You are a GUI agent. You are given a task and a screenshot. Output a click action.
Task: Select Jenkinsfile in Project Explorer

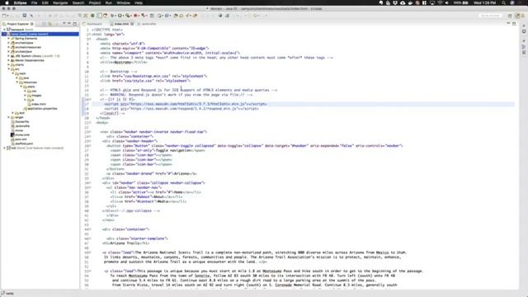point(20,126)
